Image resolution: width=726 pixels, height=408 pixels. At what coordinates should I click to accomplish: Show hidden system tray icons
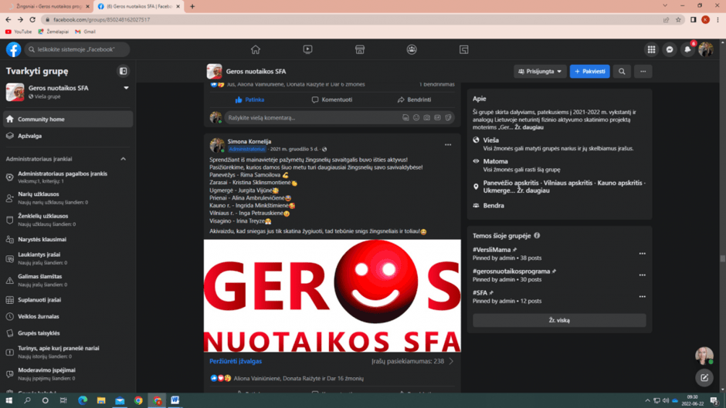click(647, 400)
